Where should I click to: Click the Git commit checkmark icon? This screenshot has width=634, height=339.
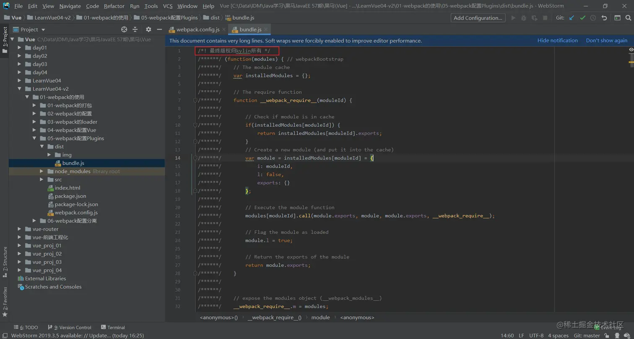pyautogui.click(x=582, y=18)
